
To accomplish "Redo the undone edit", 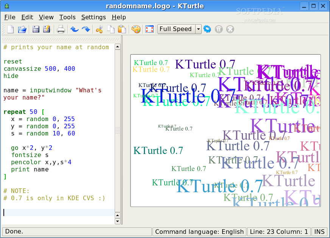I will point(86,29).
